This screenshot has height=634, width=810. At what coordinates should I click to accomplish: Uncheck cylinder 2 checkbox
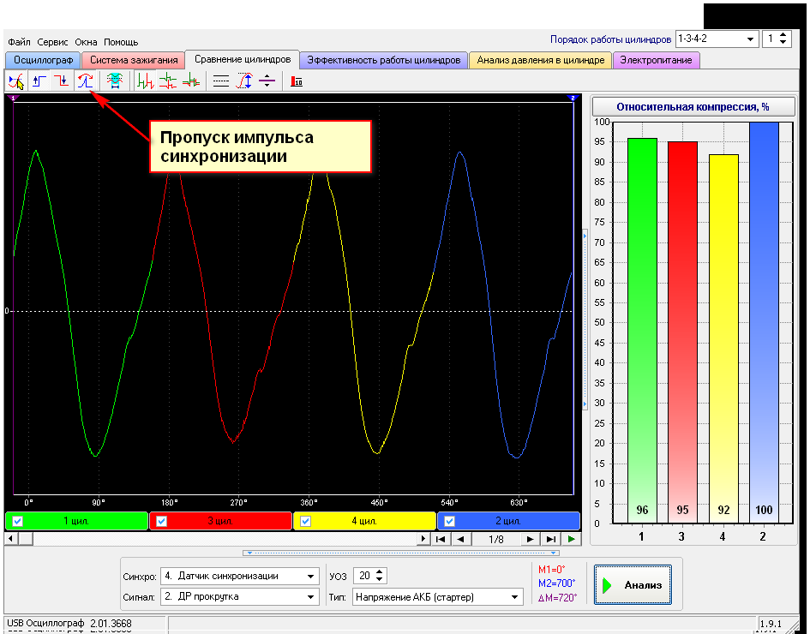[449, 521]
